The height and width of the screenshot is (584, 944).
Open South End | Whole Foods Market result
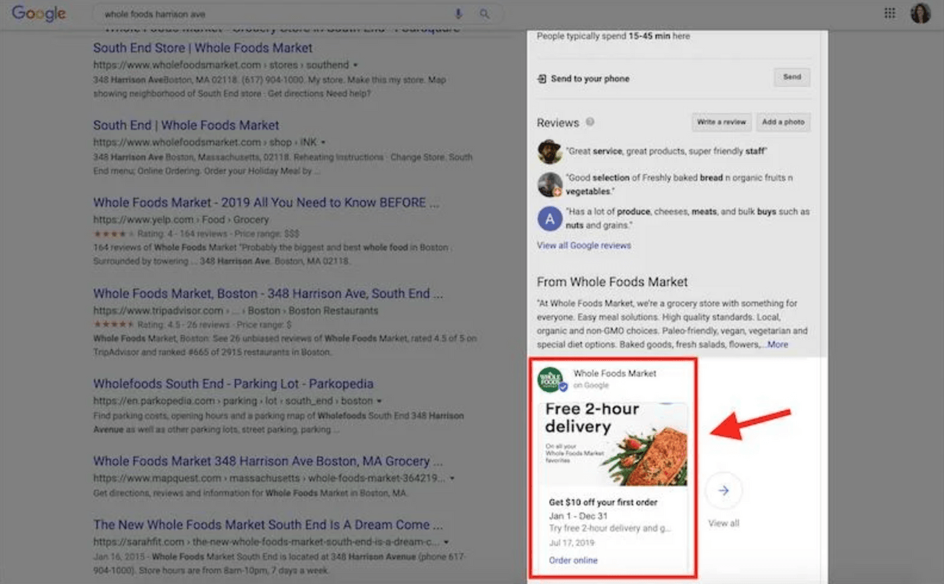[x=186, y=125]
